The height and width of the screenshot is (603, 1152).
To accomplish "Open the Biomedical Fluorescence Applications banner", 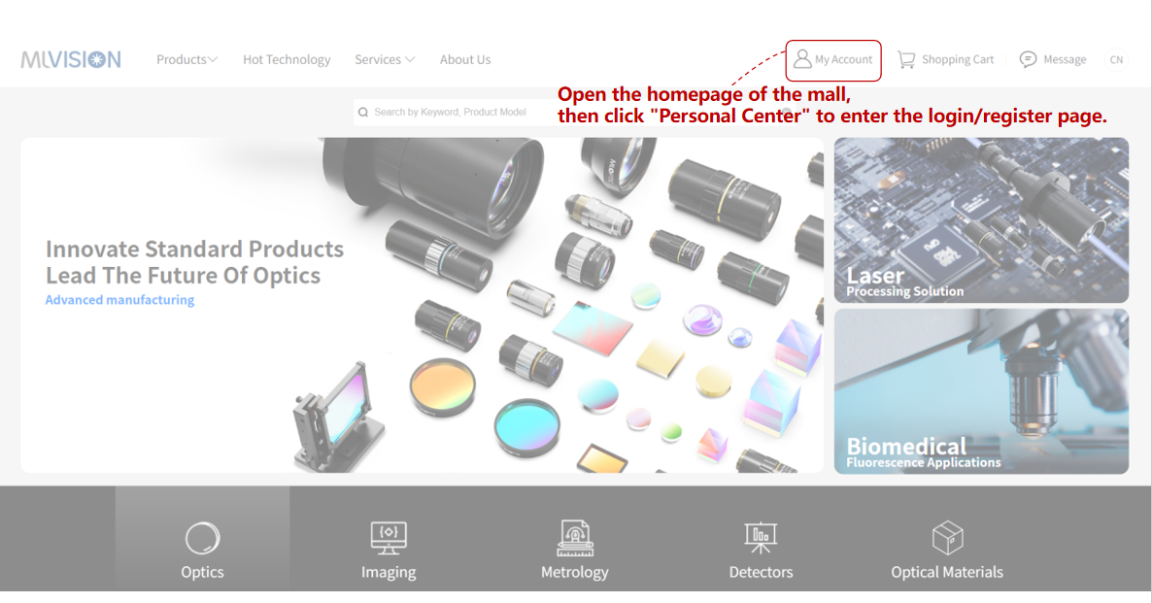I will click(x=981, y=390).
